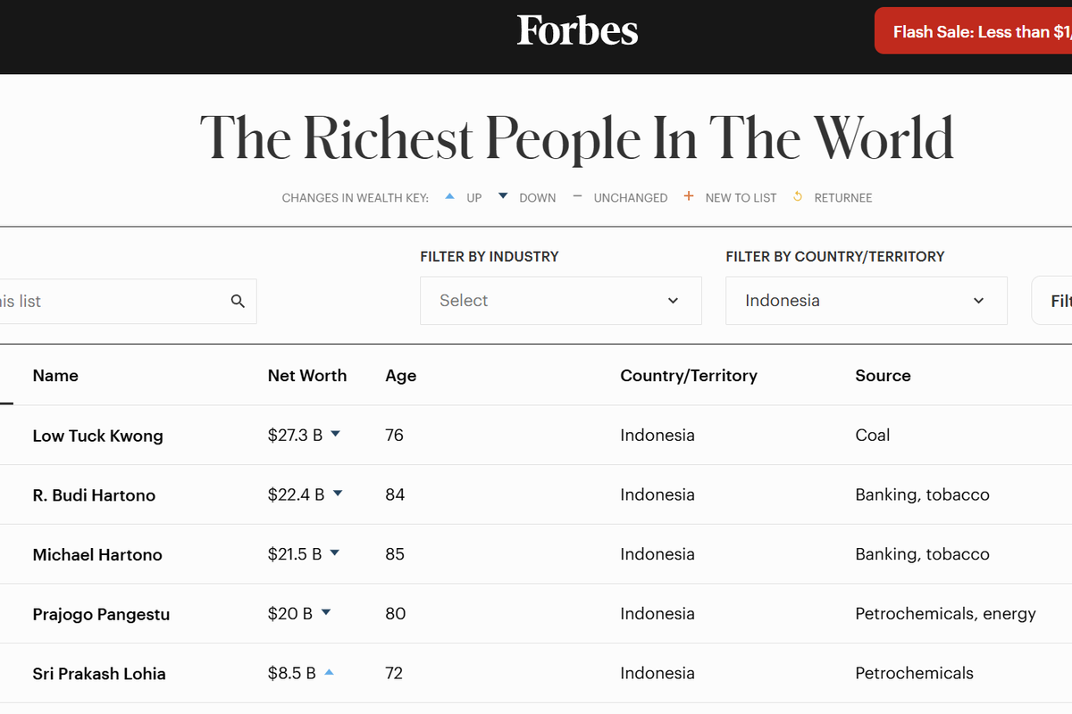Click the red down arrow beside Low Tuck Kwong's net worth
The width and height of the screenshot is (1072, 714).
(336, 435)
